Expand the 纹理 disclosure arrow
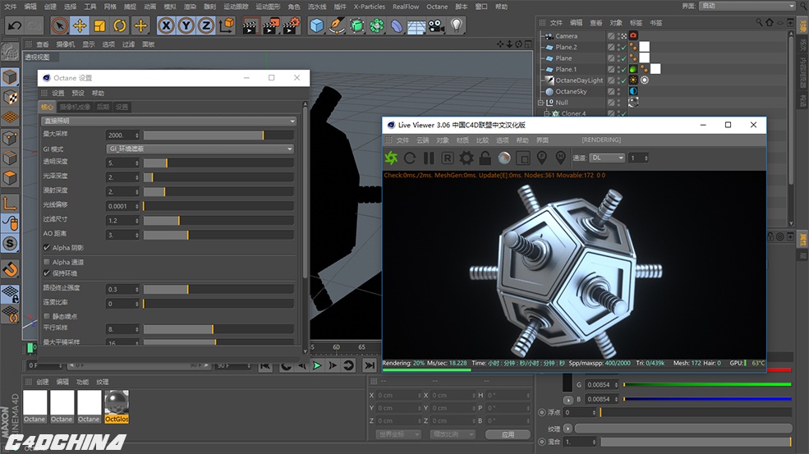 pyautogui.click(x=568, y=429)
